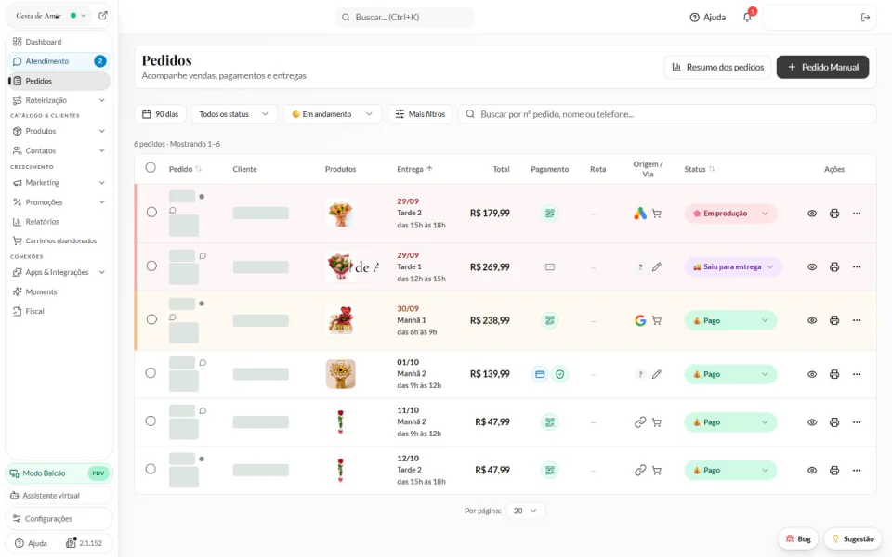Select the R$ 269,99 order checkbox

coord(151,266)
